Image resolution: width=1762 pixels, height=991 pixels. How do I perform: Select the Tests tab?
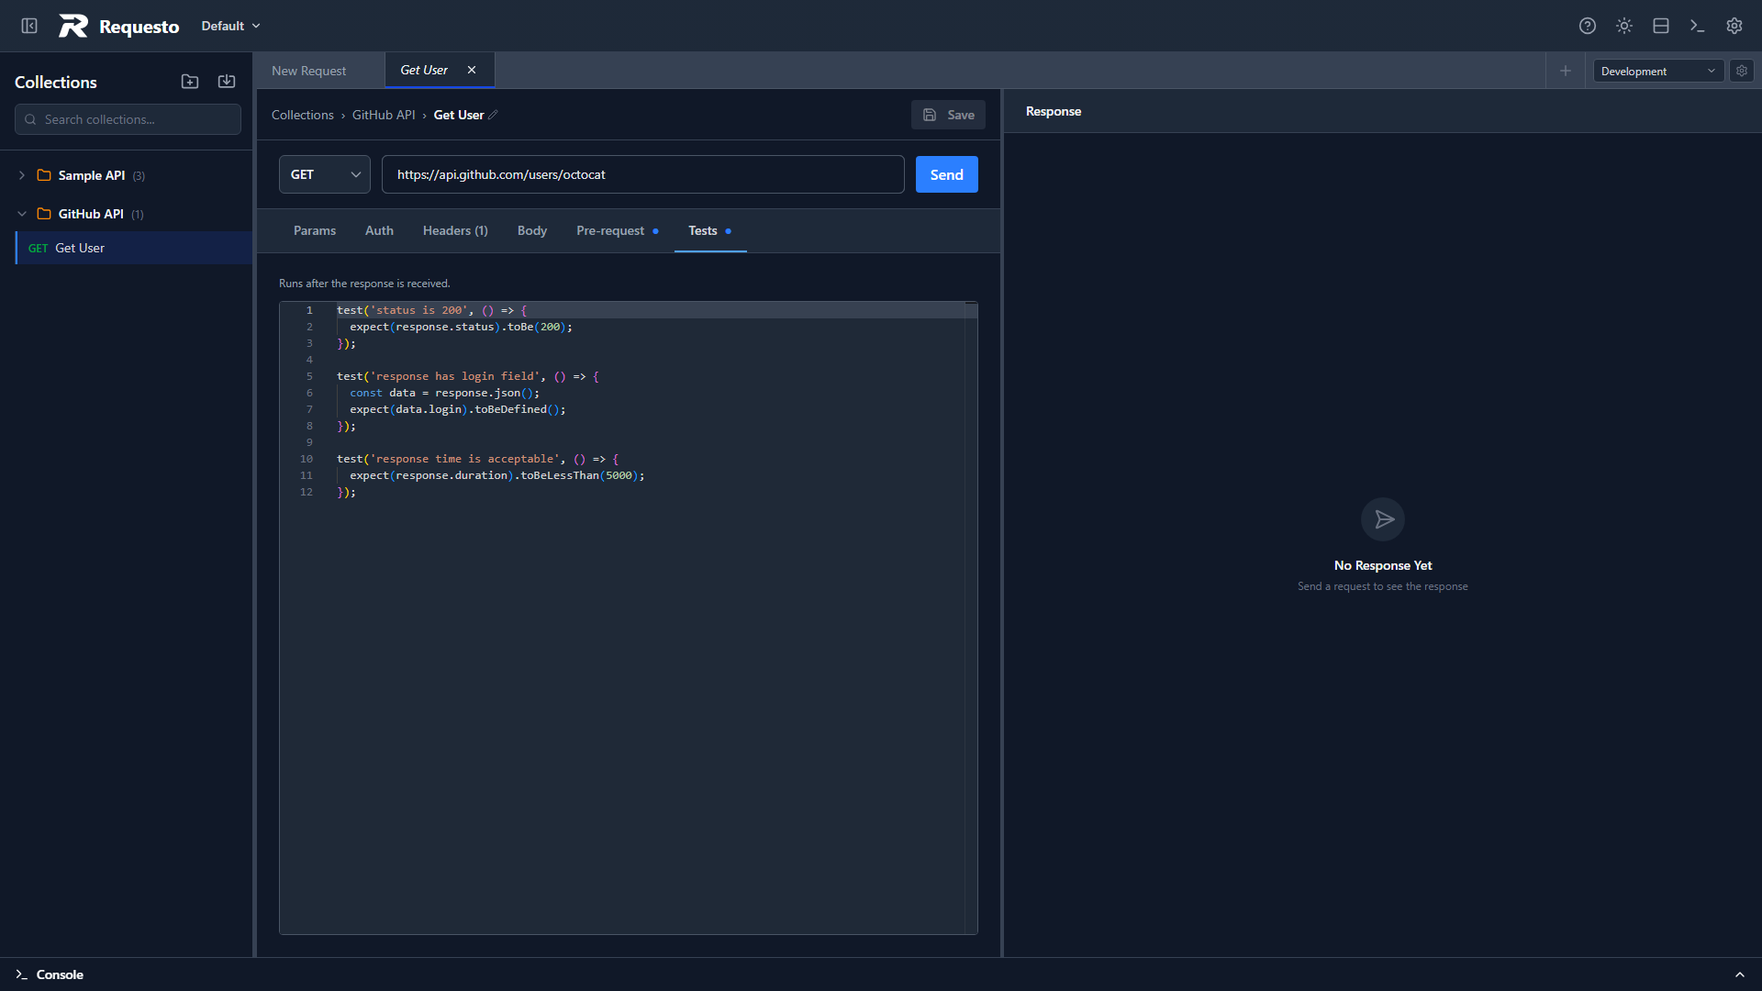(710, 230)
